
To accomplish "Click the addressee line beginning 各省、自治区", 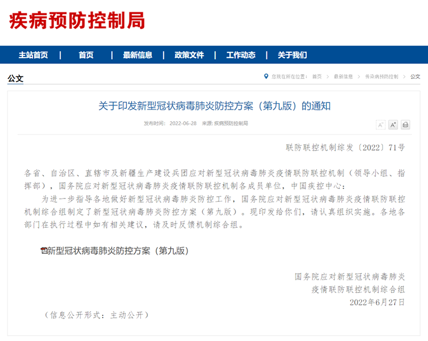I will 215,179.
